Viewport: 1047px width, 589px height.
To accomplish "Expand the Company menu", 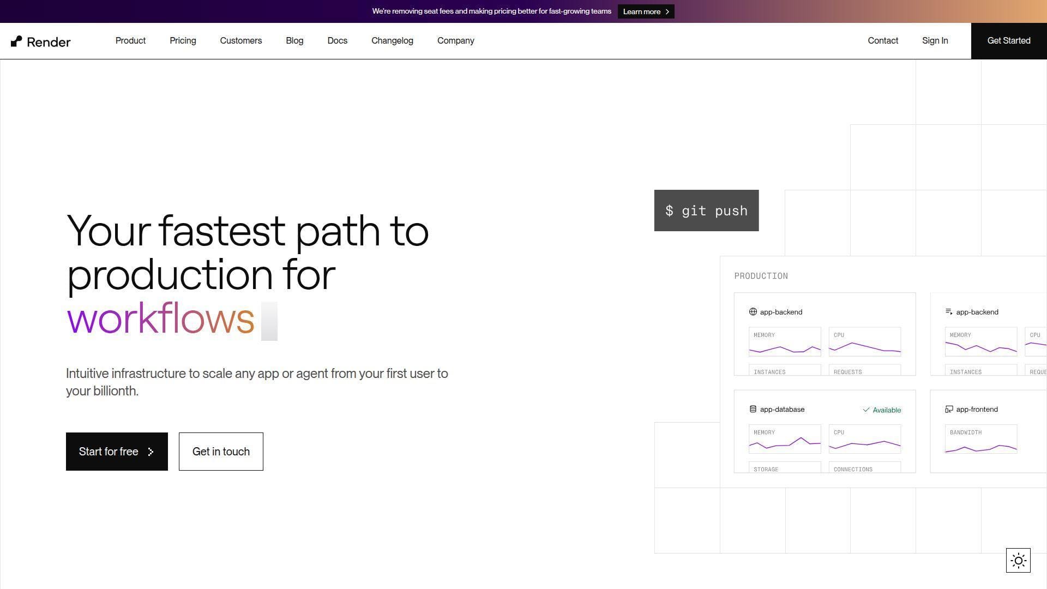I will click(455, 41).
